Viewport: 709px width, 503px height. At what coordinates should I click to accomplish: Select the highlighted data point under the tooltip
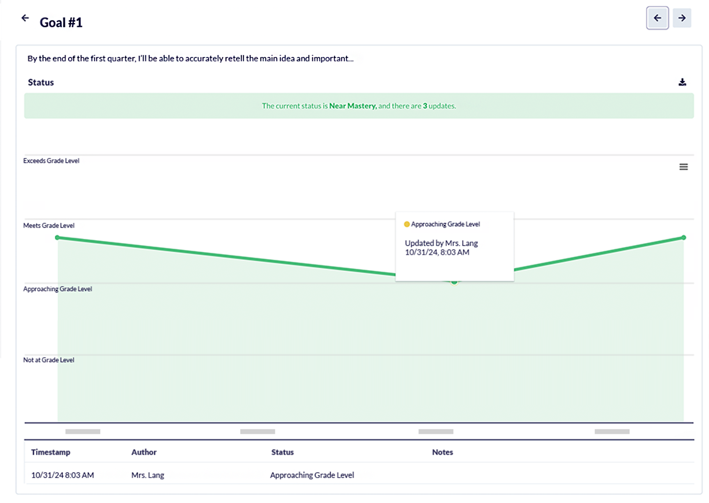tap(454, 283)
